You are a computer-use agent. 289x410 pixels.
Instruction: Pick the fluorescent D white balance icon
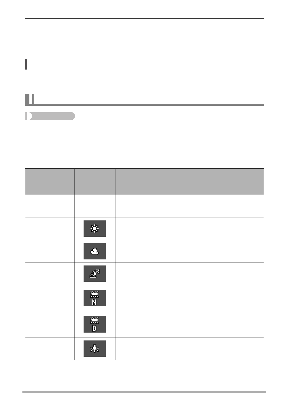click(x=95, y=324)
